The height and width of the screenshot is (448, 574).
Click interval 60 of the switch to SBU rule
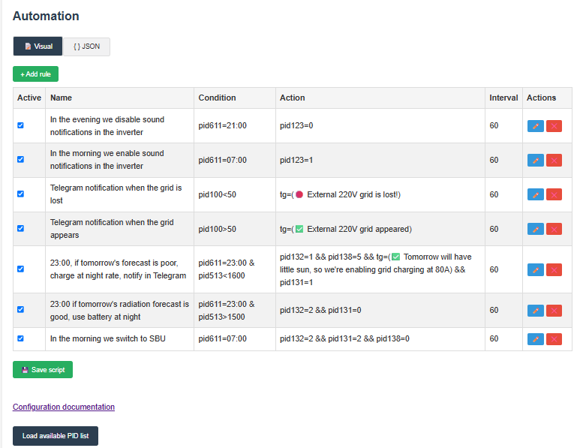tap(494, 339)
